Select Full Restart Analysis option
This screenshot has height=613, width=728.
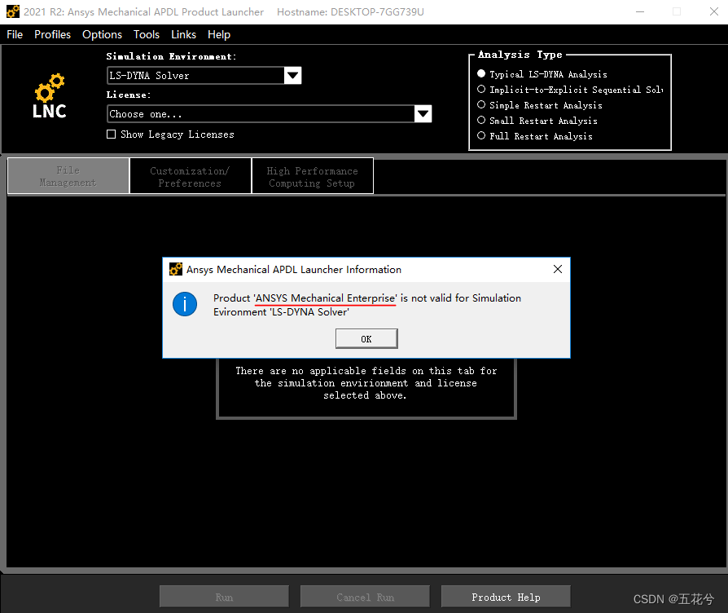pyautogui.click(x=480, y=135)
